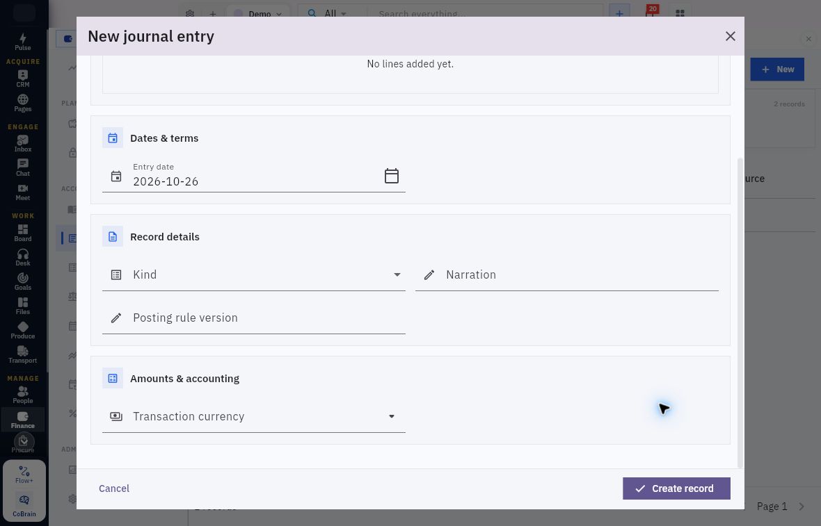This screenshot has width=821, height=526.
Task: Open the Procure module
Action: (22, 443)
